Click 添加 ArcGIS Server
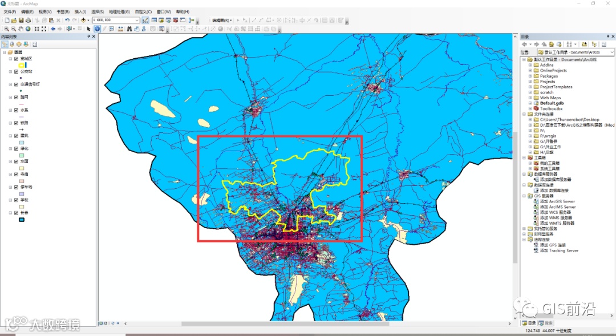This screenshot has width=616, height=336. (557, 201)
